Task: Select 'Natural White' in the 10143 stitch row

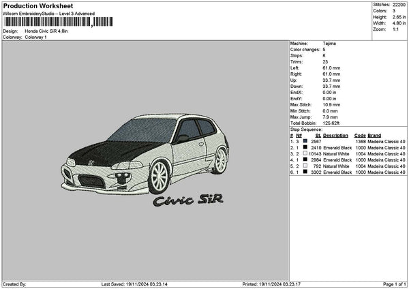Action: click(336, 154)
